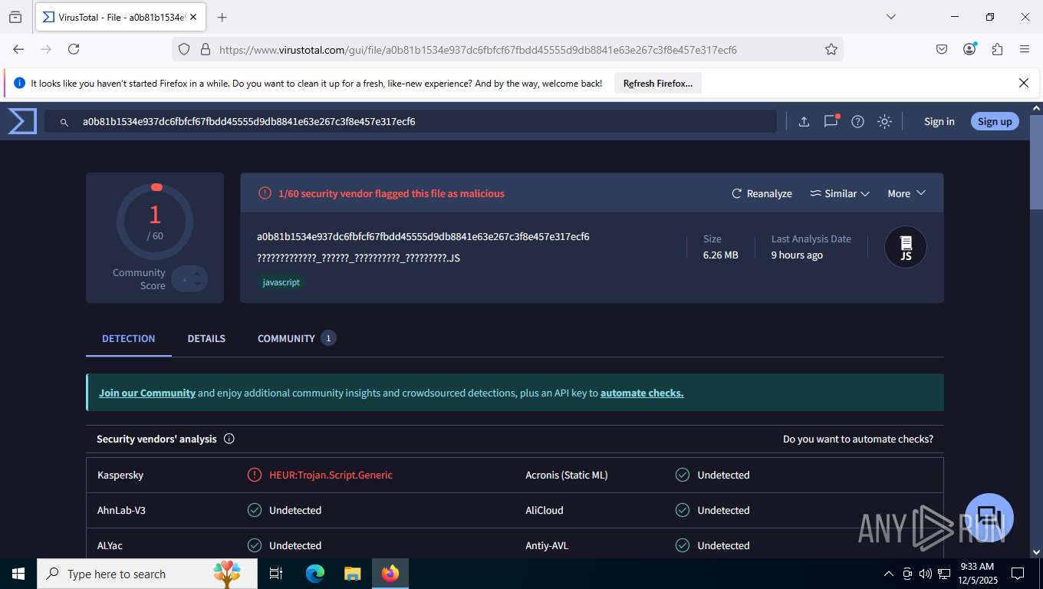Click the community score vote up arrow
Viewport: 1043px width, 589px height.
point(197,272)
